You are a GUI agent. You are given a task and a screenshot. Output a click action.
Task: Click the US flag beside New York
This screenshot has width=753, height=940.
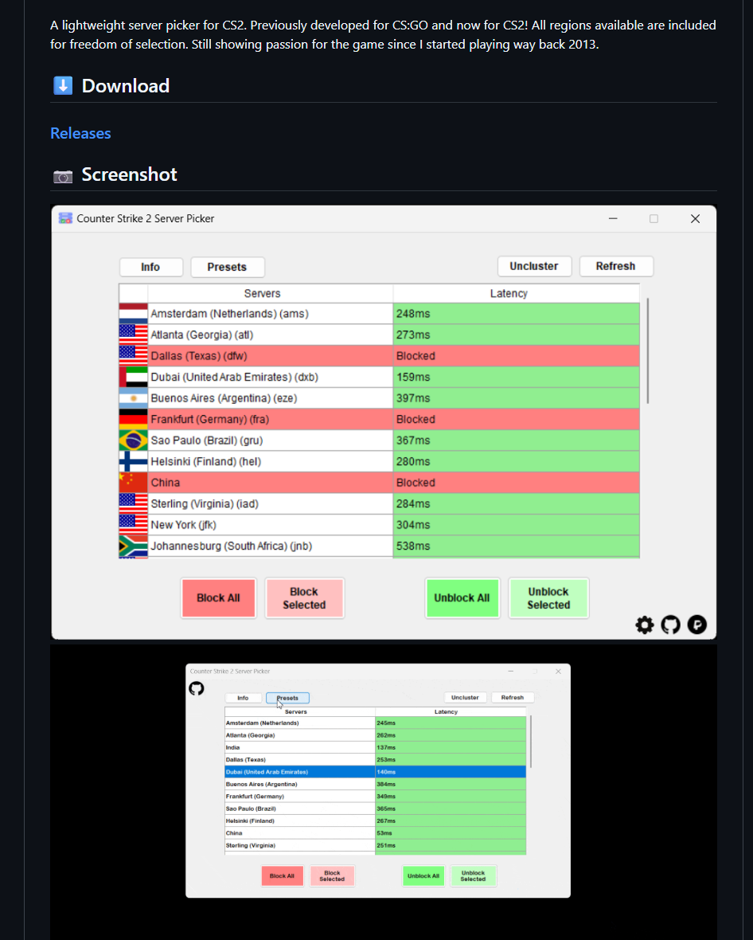coord(133,524)
